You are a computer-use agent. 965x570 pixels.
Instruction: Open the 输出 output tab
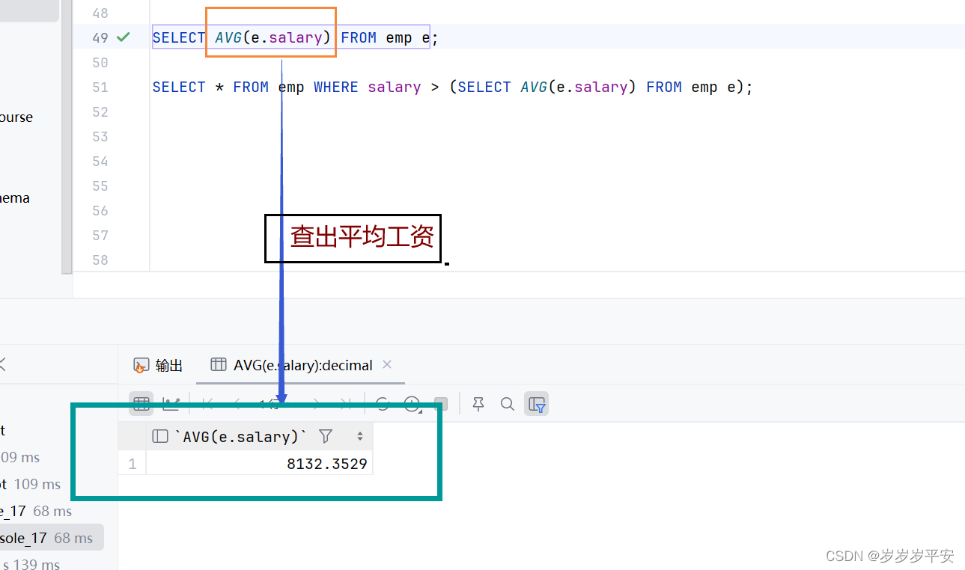coord(158,365)
